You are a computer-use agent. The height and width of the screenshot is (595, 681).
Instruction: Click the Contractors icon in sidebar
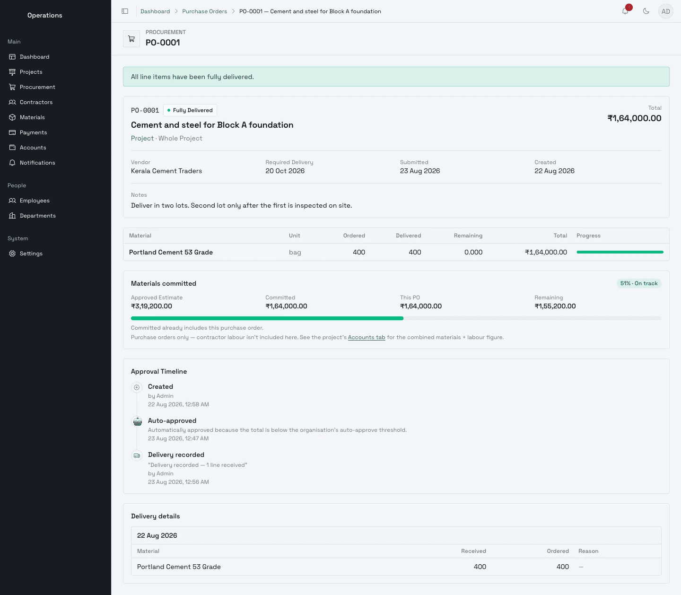pos(12,102)
